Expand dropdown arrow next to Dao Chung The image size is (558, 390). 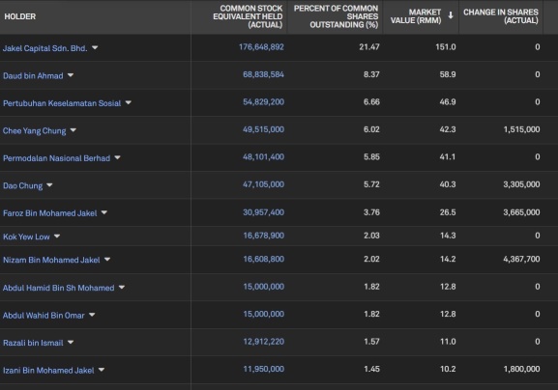tap(49, 185)
